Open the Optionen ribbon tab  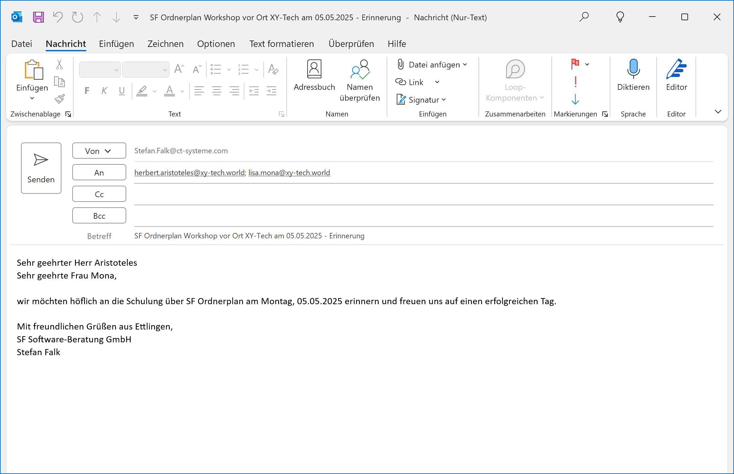216,44
